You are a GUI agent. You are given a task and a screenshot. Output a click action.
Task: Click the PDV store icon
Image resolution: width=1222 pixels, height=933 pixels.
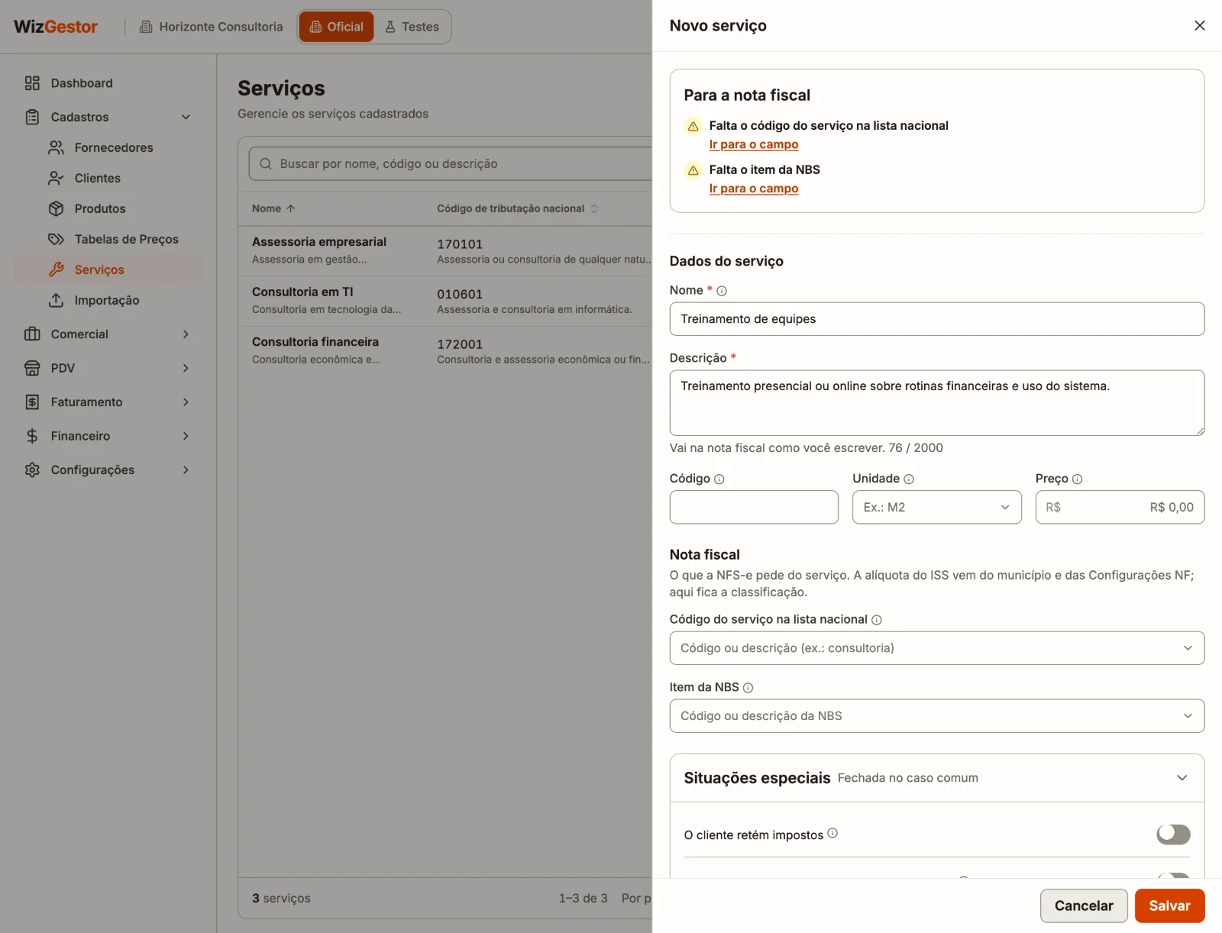[x=32, y=368]
